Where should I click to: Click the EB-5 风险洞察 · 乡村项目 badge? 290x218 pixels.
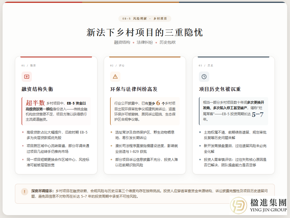[x=145, y=18]
